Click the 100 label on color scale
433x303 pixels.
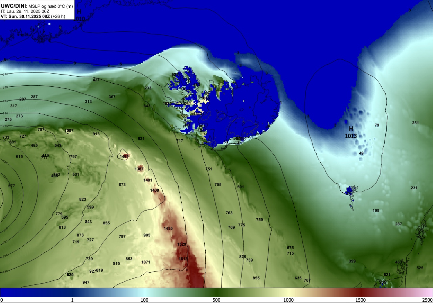pos(144,300)
